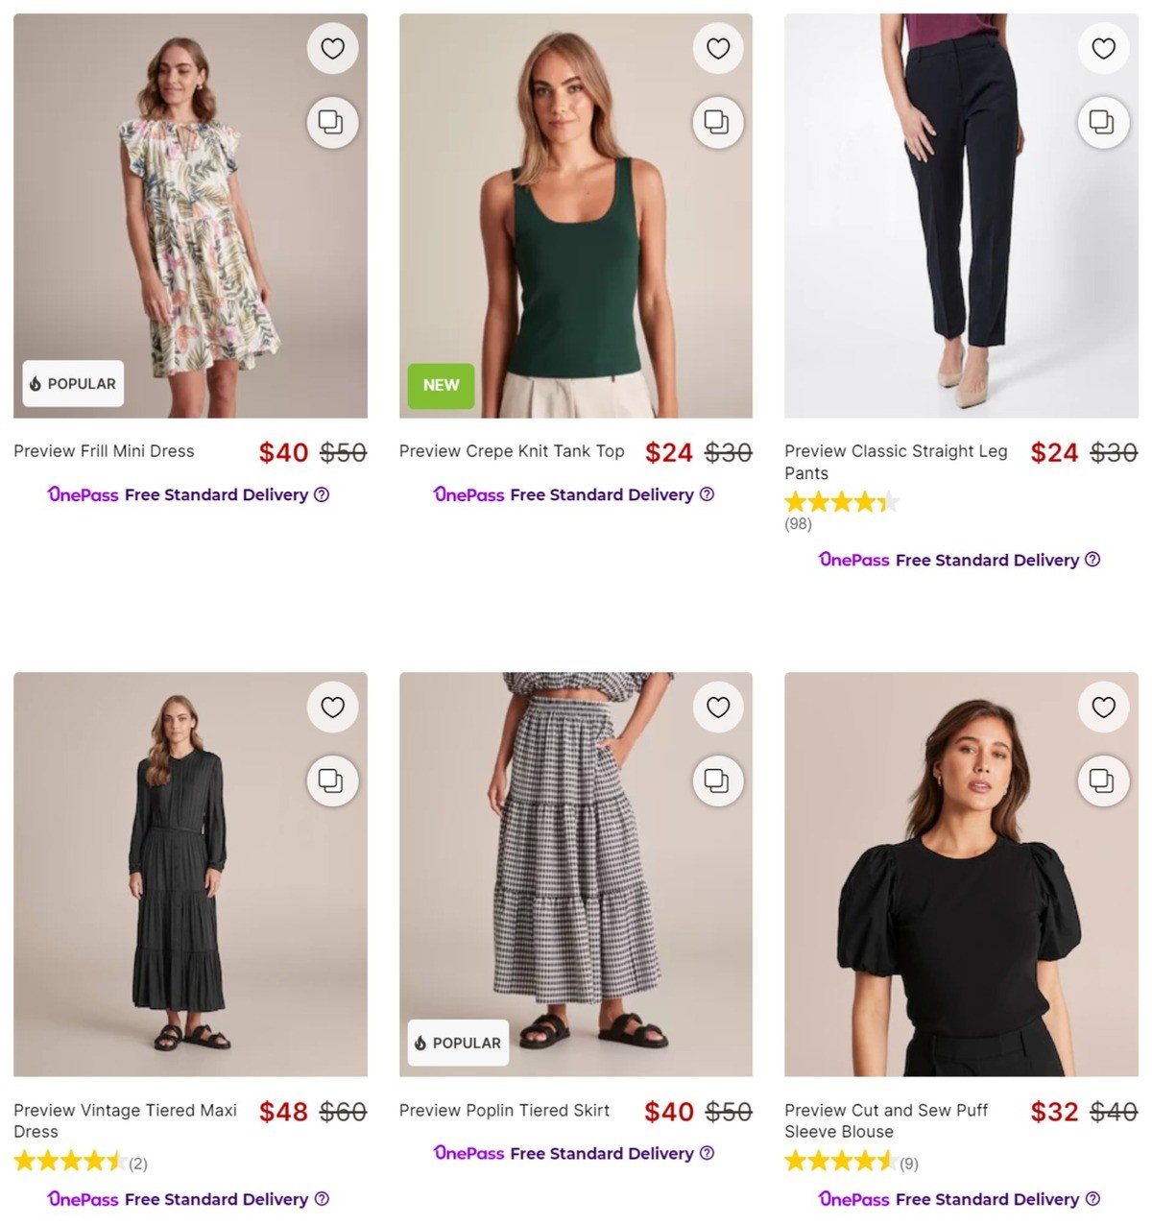Image resolution: width=1152 pixels, height=1225 pixels.
Task: Open similar styles icon on Classic Straight Leg Pants
Action: (1103, 122)
